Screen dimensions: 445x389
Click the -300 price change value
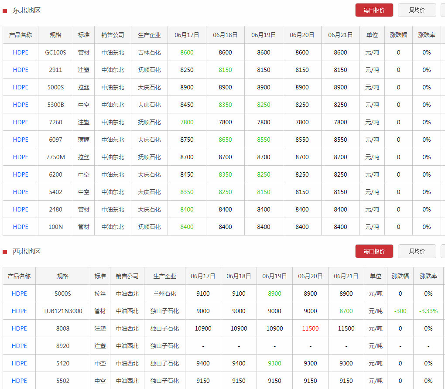click(400, 311)
